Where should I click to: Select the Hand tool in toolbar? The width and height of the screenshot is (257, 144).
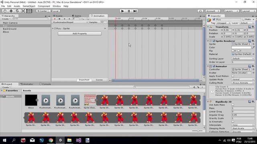pos(5,11)
